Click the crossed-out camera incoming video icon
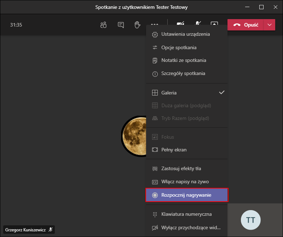The image size is (283, 237). (x=155, y=228)
